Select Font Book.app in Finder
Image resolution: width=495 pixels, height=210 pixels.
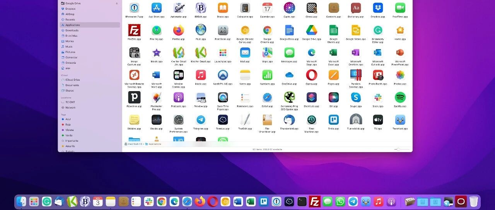(x=223, y=30)
